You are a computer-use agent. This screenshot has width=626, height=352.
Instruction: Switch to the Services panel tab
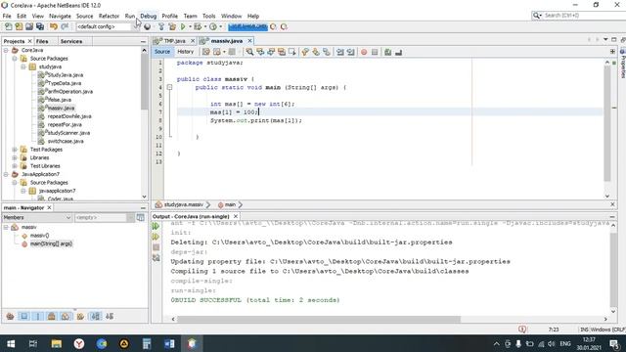pyautogui.click(x=71, y=41)
